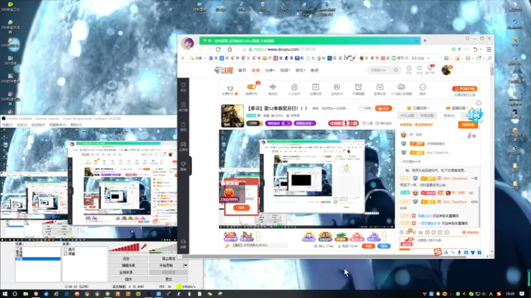The width and height of the screenshot is (531, 298).
Task: Close the green Douyu tab
Action: pos(416,40)
